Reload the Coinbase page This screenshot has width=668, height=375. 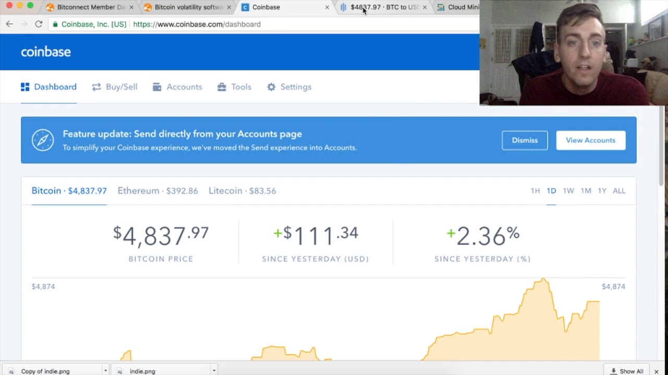(x=39, y=24)
